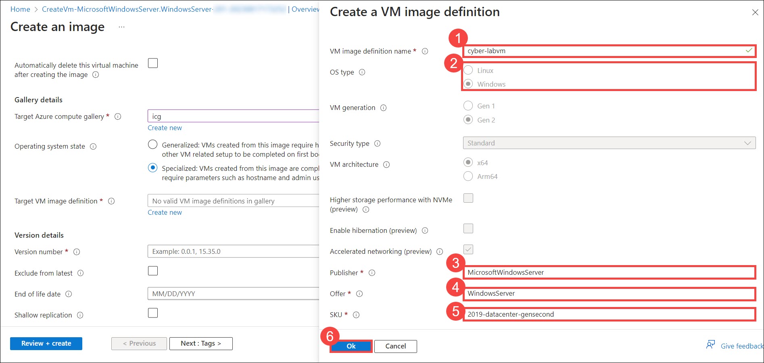Open the Target Azure compute gallery dropdown

pyautogui.click(x=233, y=116)
